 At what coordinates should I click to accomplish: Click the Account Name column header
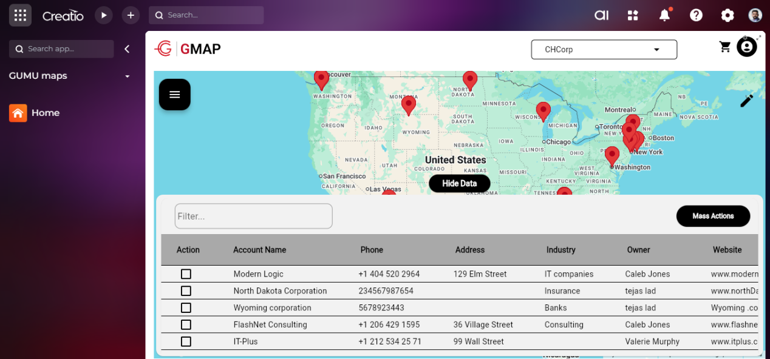coord(260,250)
